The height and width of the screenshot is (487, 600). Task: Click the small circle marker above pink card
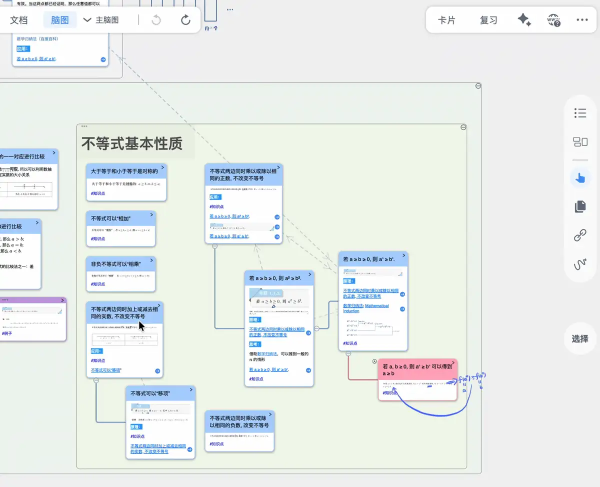click(374, 361)
